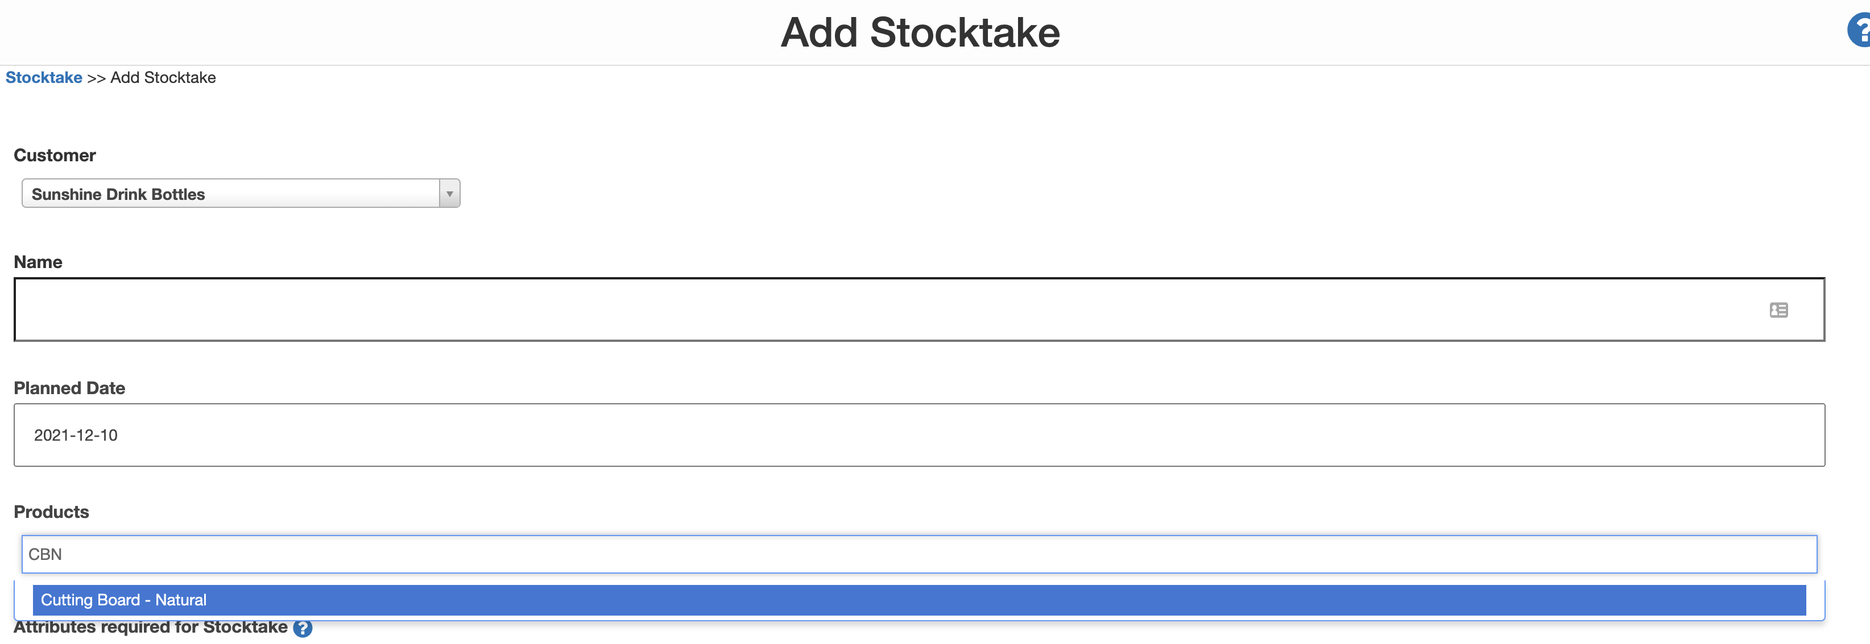Click the Products section label

coord(51,512)
